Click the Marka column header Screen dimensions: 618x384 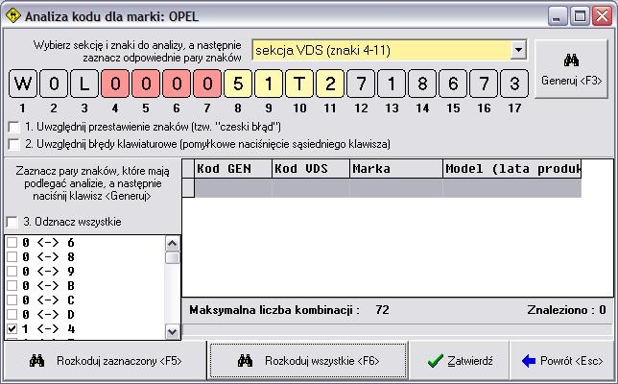tap(396, 169)
